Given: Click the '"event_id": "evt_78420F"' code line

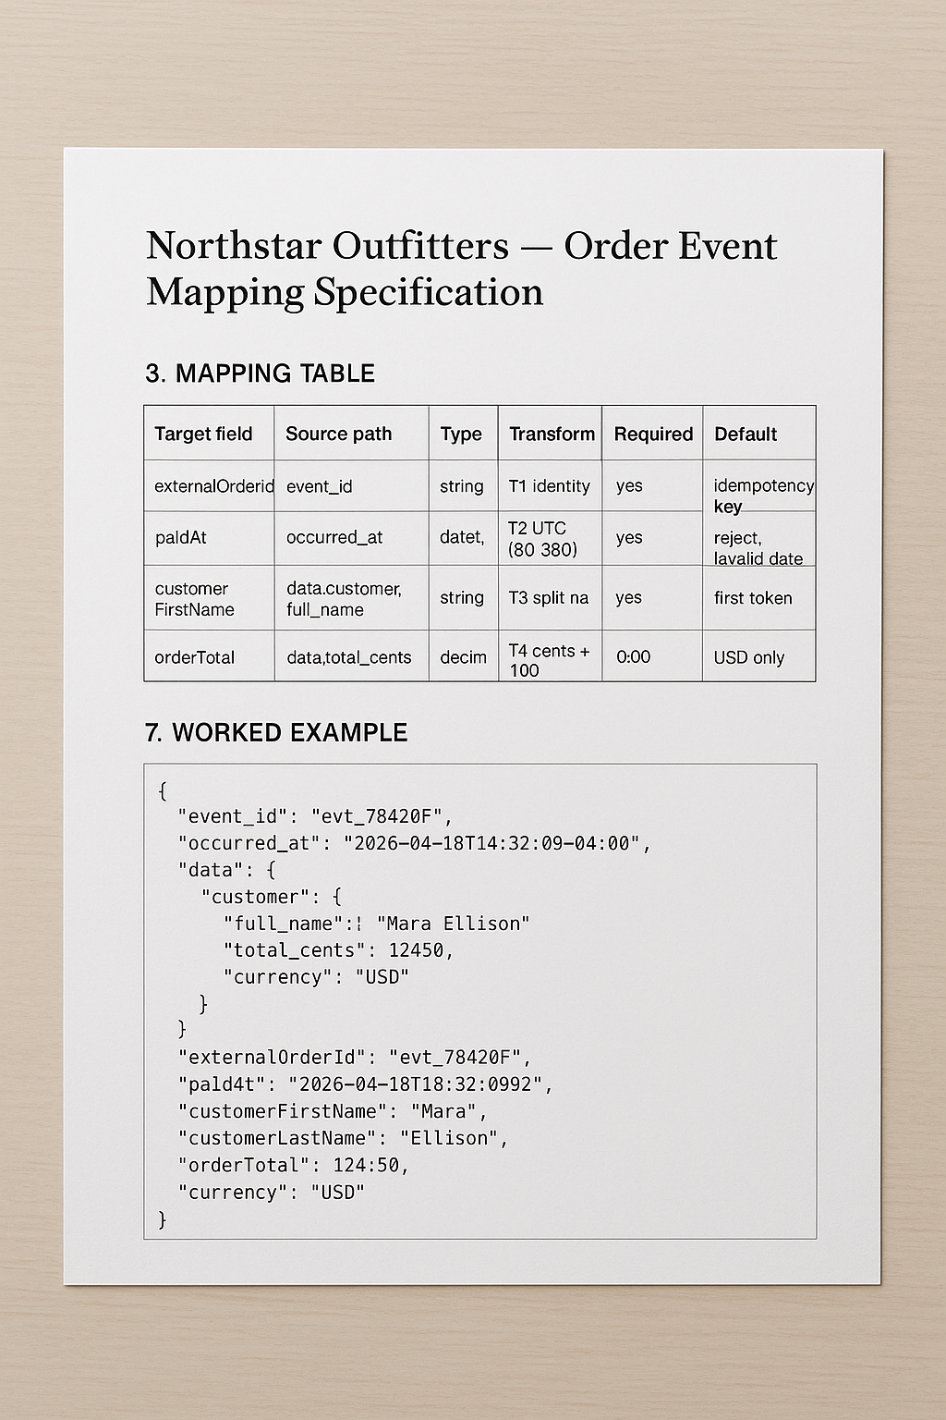Looking at the screenshot, I should click(315, 816).
